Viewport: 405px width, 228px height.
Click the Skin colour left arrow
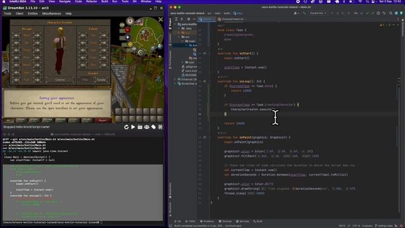pos(83,65)
